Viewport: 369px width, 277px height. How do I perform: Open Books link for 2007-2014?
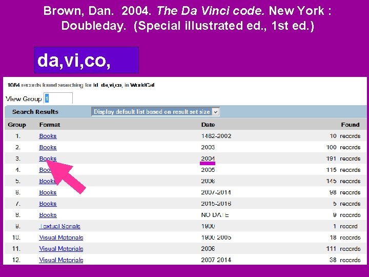pyautogui.click(x=48, y=192)
